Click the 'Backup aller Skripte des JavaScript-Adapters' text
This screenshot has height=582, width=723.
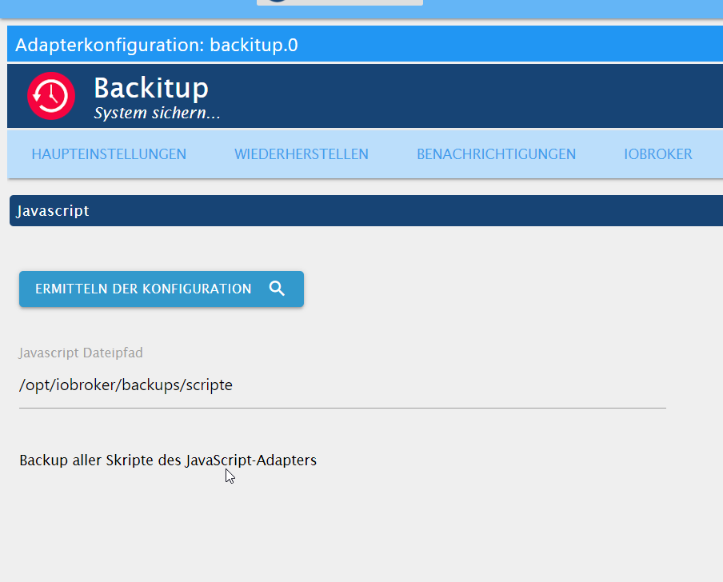168,460
